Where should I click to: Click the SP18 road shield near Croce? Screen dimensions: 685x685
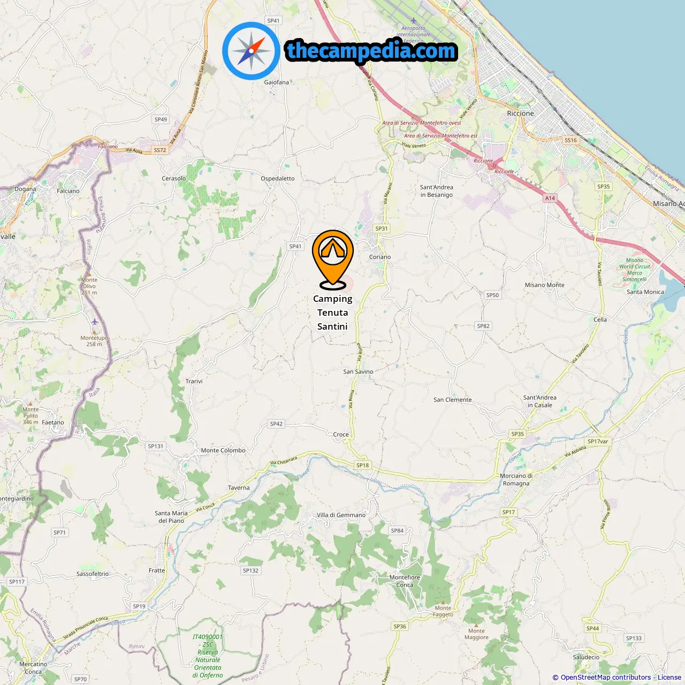point(363,465)
